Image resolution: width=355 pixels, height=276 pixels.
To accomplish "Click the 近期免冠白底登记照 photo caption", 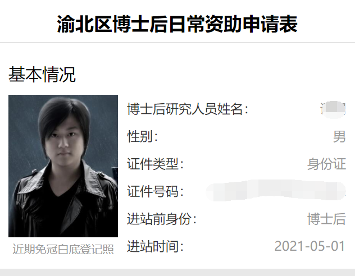I will (63, 249).
